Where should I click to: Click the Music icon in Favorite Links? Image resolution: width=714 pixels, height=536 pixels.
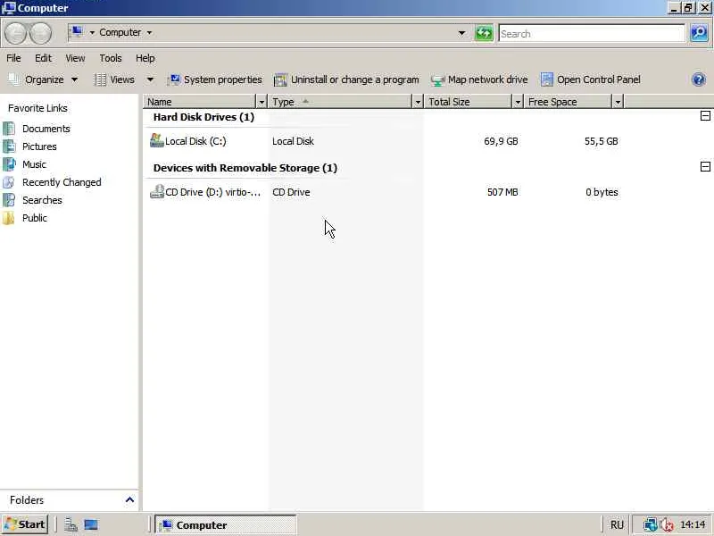coord(9,164)
